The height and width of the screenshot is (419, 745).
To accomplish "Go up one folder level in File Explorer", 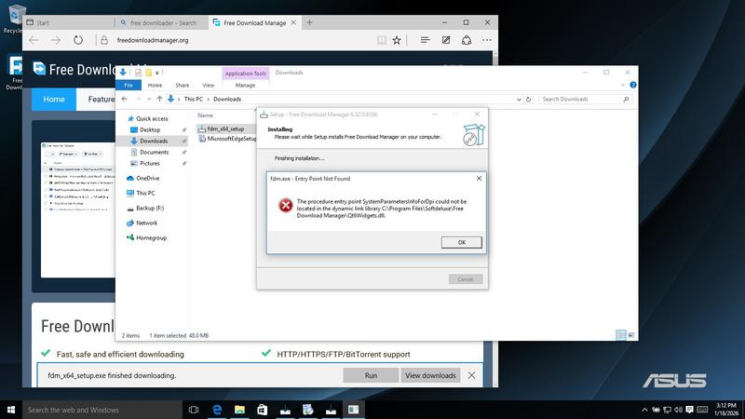I will click(159, 99).
